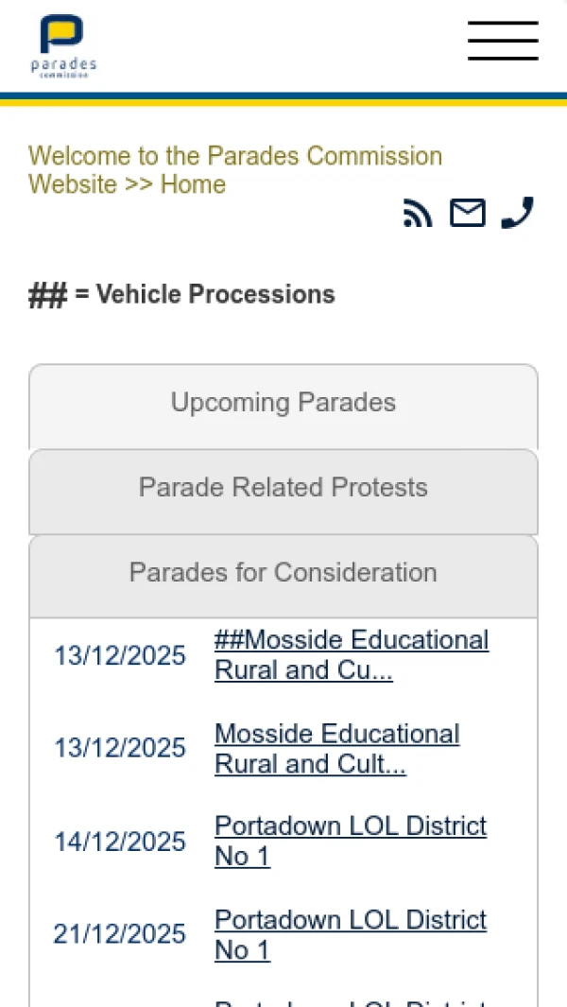567x1007 pixels.
Task: Click the Vehicle Processions legend text
Action: coord(215,295)
